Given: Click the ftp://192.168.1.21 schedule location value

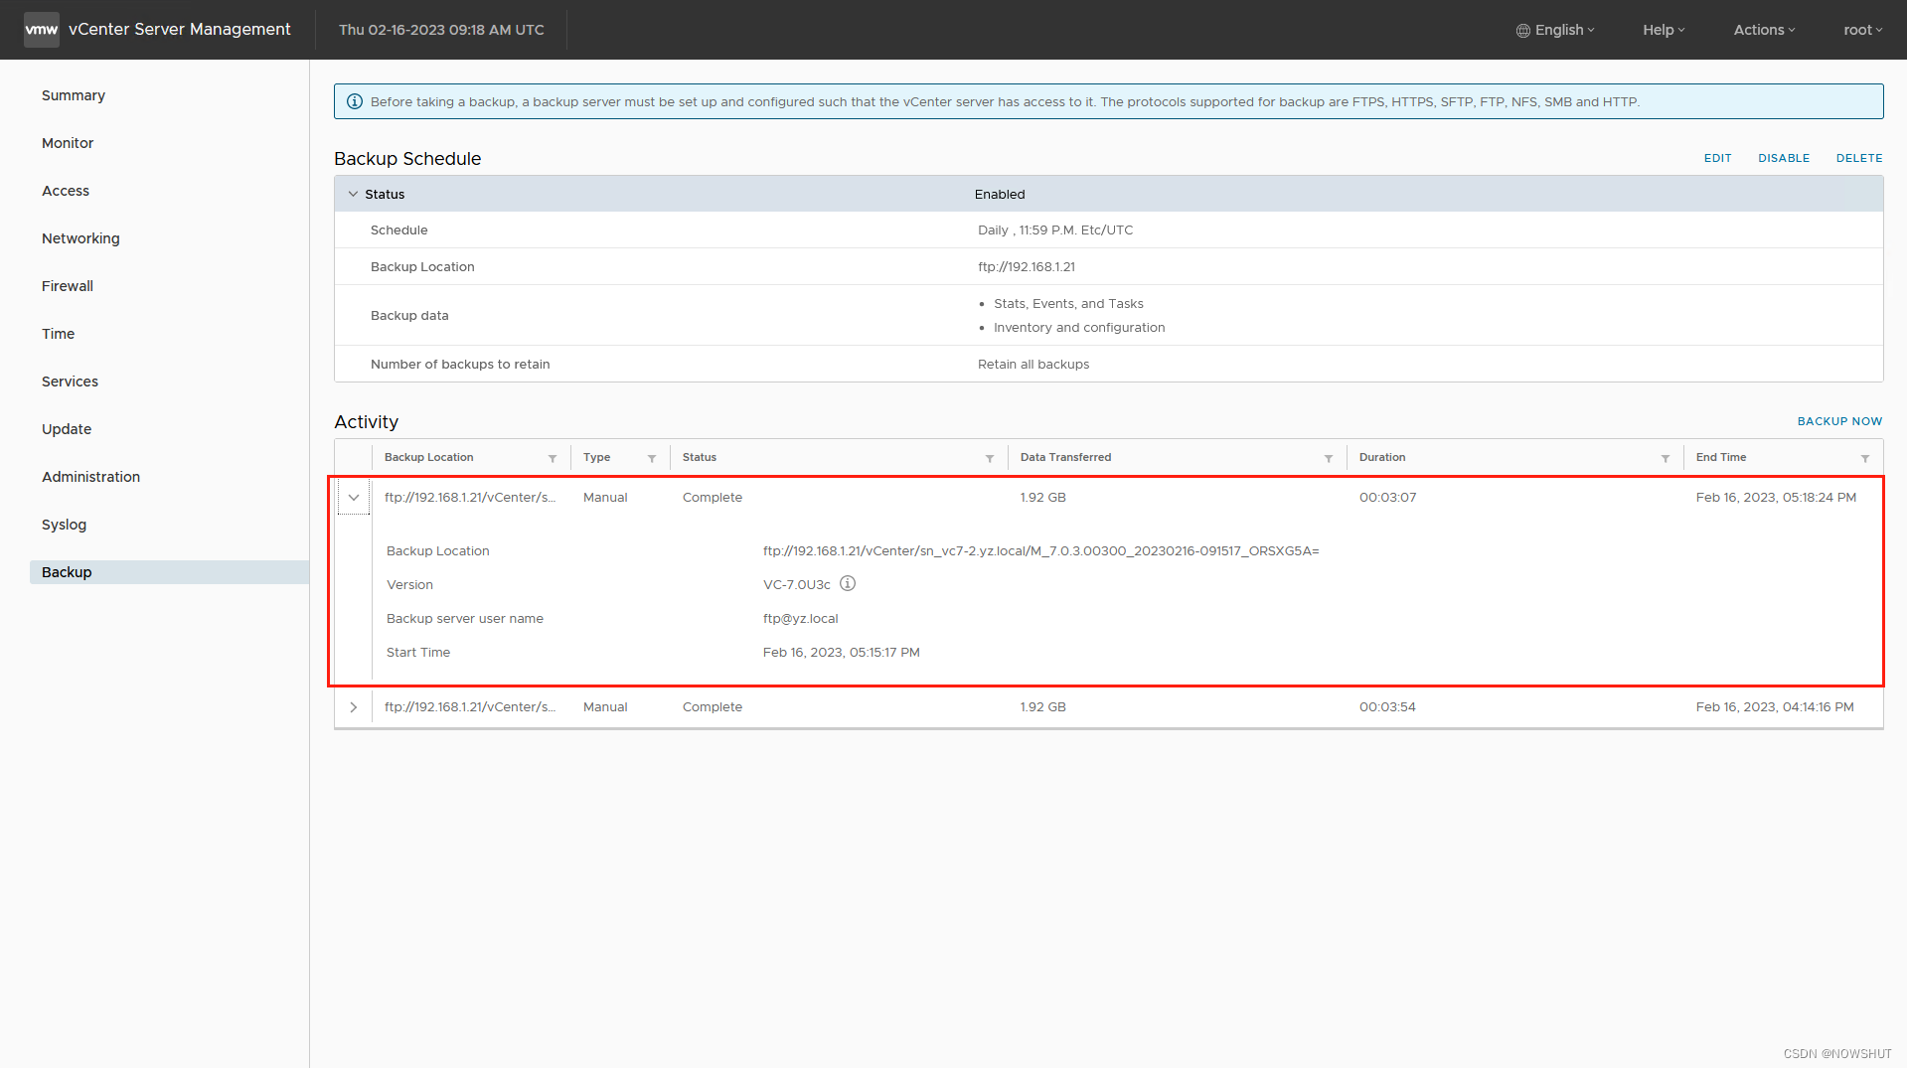Looking at the screenshot, I should point(1026,267).
